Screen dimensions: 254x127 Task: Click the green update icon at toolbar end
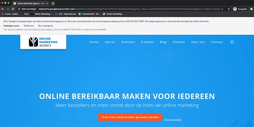(x=251, y=9)
